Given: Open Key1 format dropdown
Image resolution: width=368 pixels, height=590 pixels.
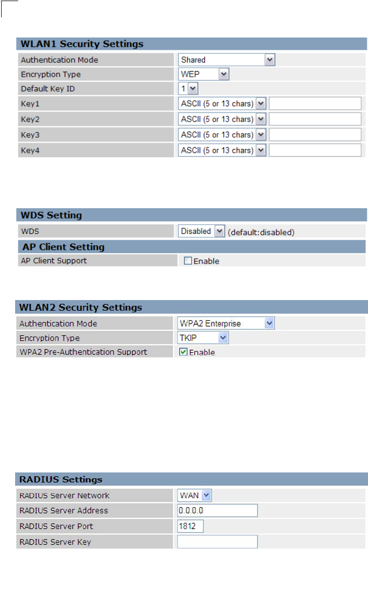Looking at the screenshot, I should (x=222, y=104).
